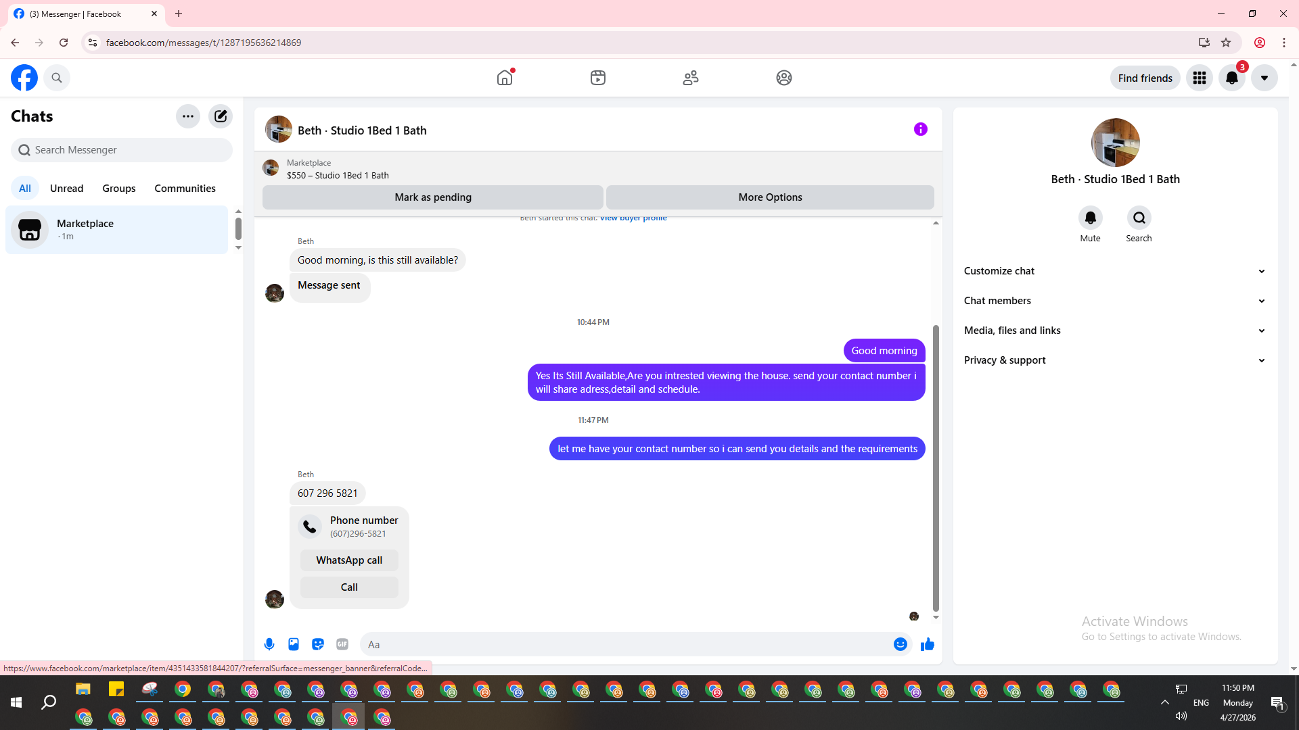Click chat list scroll down arrow
This screenshot has height=730, width=1299.
(x=238, y=248)
